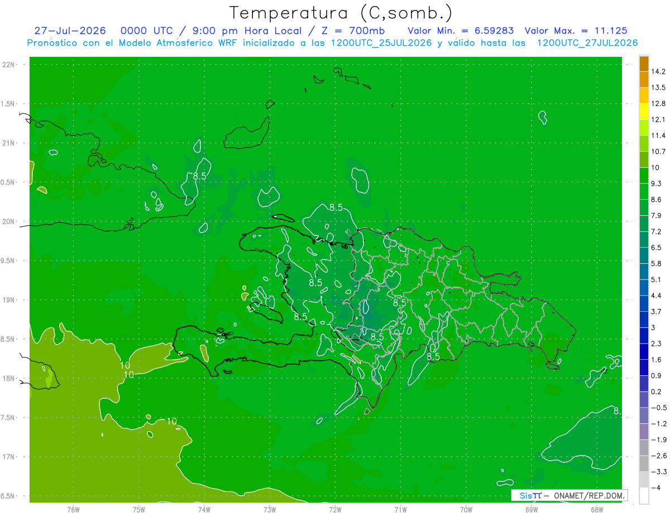This screenshot has width=670, height=517.
Task: Click the '20N' latitude label
Action: pyautogui.click(x=8, y=221)
